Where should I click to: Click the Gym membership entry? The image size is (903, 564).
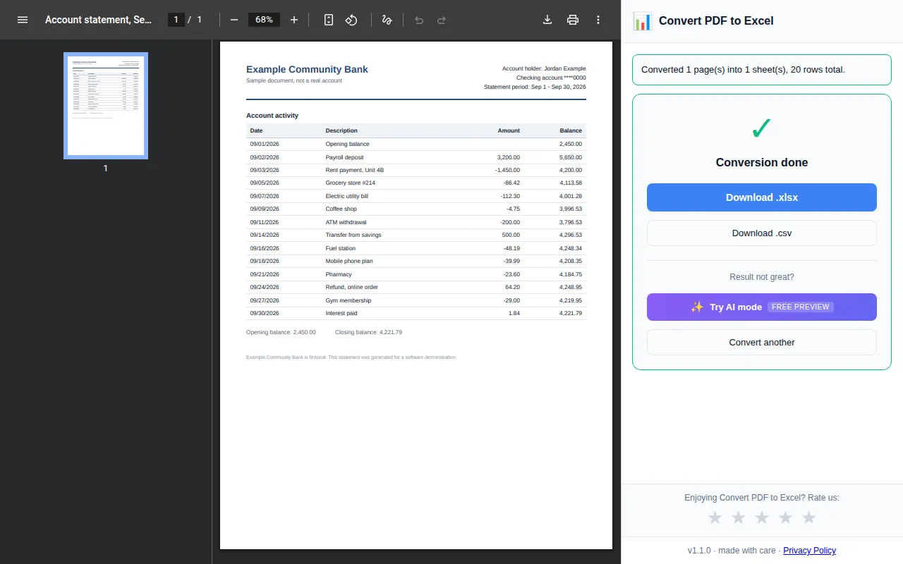click(x=349, y=300)
